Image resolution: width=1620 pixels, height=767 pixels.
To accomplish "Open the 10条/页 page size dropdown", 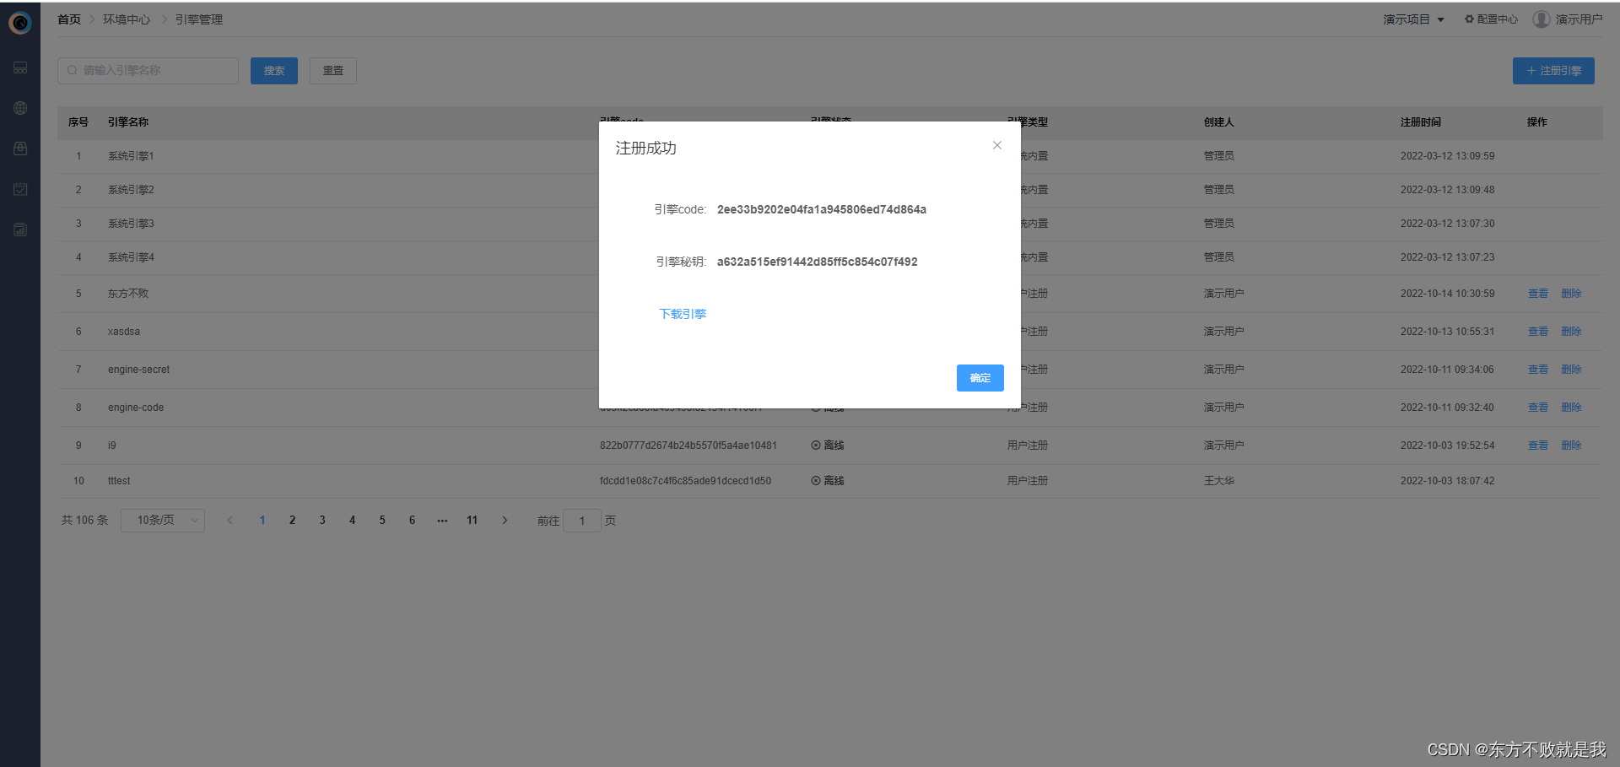I will (162, 520).
